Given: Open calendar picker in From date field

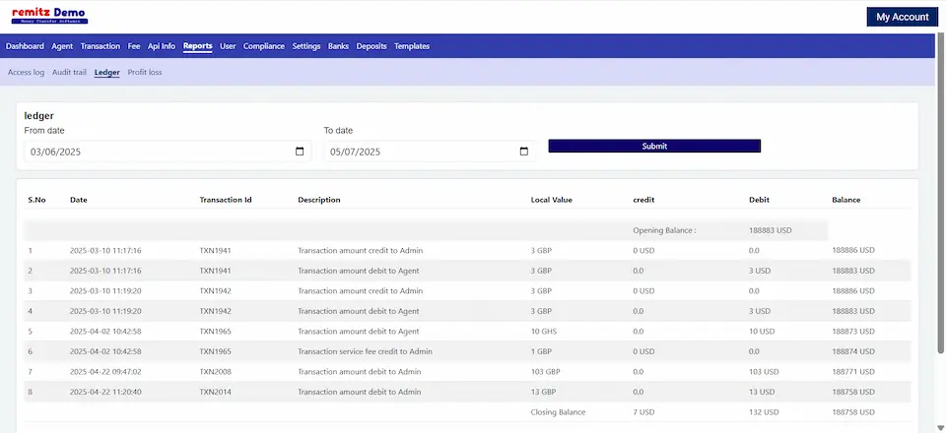Looking at the screenshot, I should 300,152.
